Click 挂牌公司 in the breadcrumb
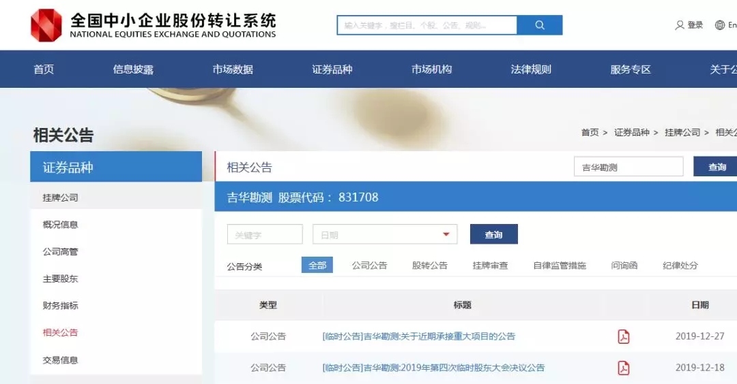Image resolution: width=737 pixels, height=384 pixels. tap(682, 133)
